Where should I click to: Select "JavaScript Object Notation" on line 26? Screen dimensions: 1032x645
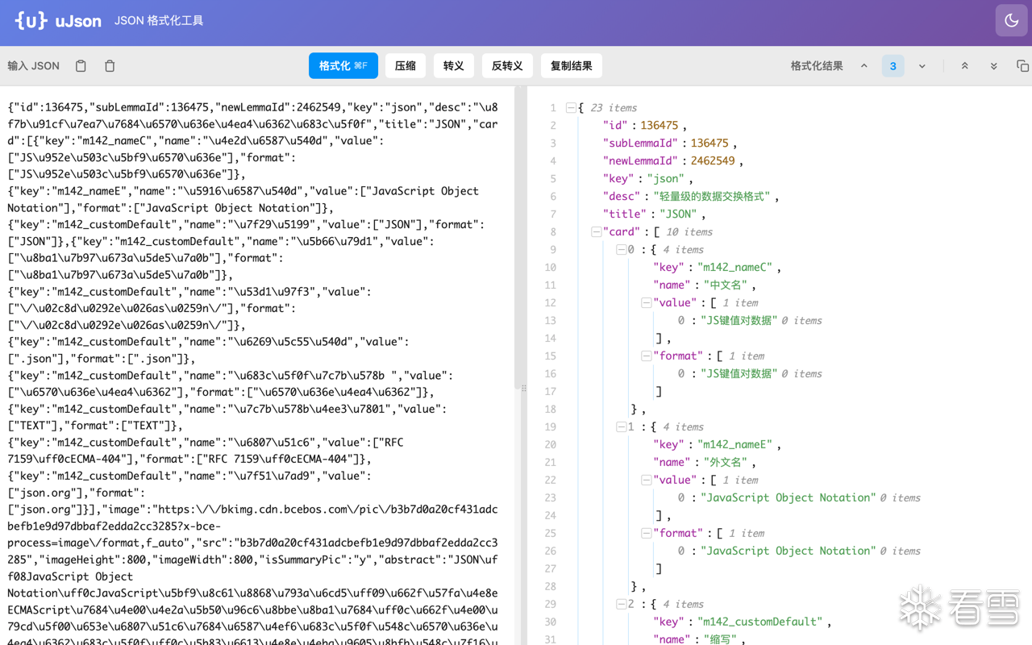coord(788,551)
